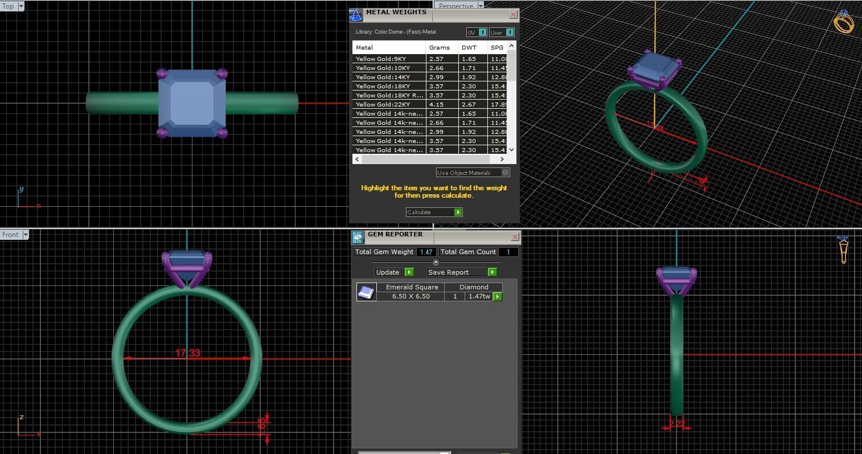Select the Yellow Gold:18KY R... row
The height and width of the screenshot is (454, 862).
point(430,95)
